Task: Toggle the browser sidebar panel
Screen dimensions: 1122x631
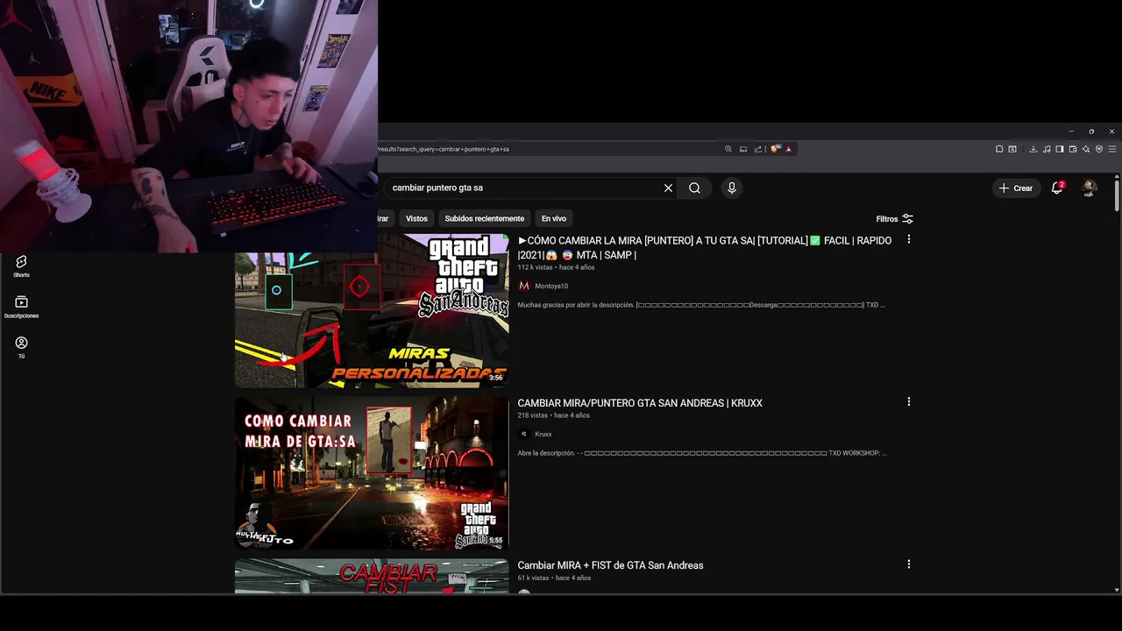Action: tap(1059, 149)
